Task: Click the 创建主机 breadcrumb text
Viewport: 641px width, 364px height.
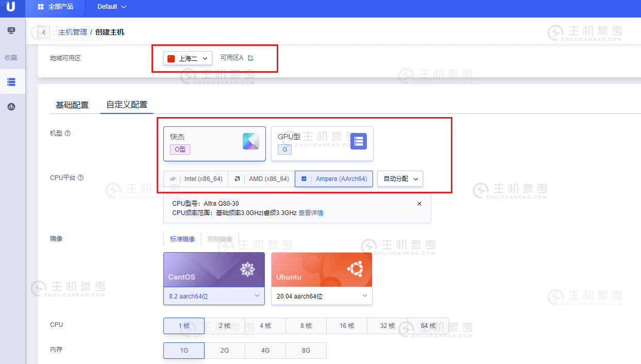Action: pyautogui.click(x=110, y=32)
